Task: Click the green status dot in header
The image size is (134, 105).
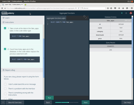Action: click(x=122, y=13)
